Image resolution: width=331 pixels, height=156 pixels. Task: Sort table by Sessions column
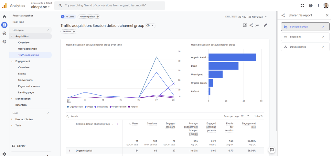pos(152,123)
